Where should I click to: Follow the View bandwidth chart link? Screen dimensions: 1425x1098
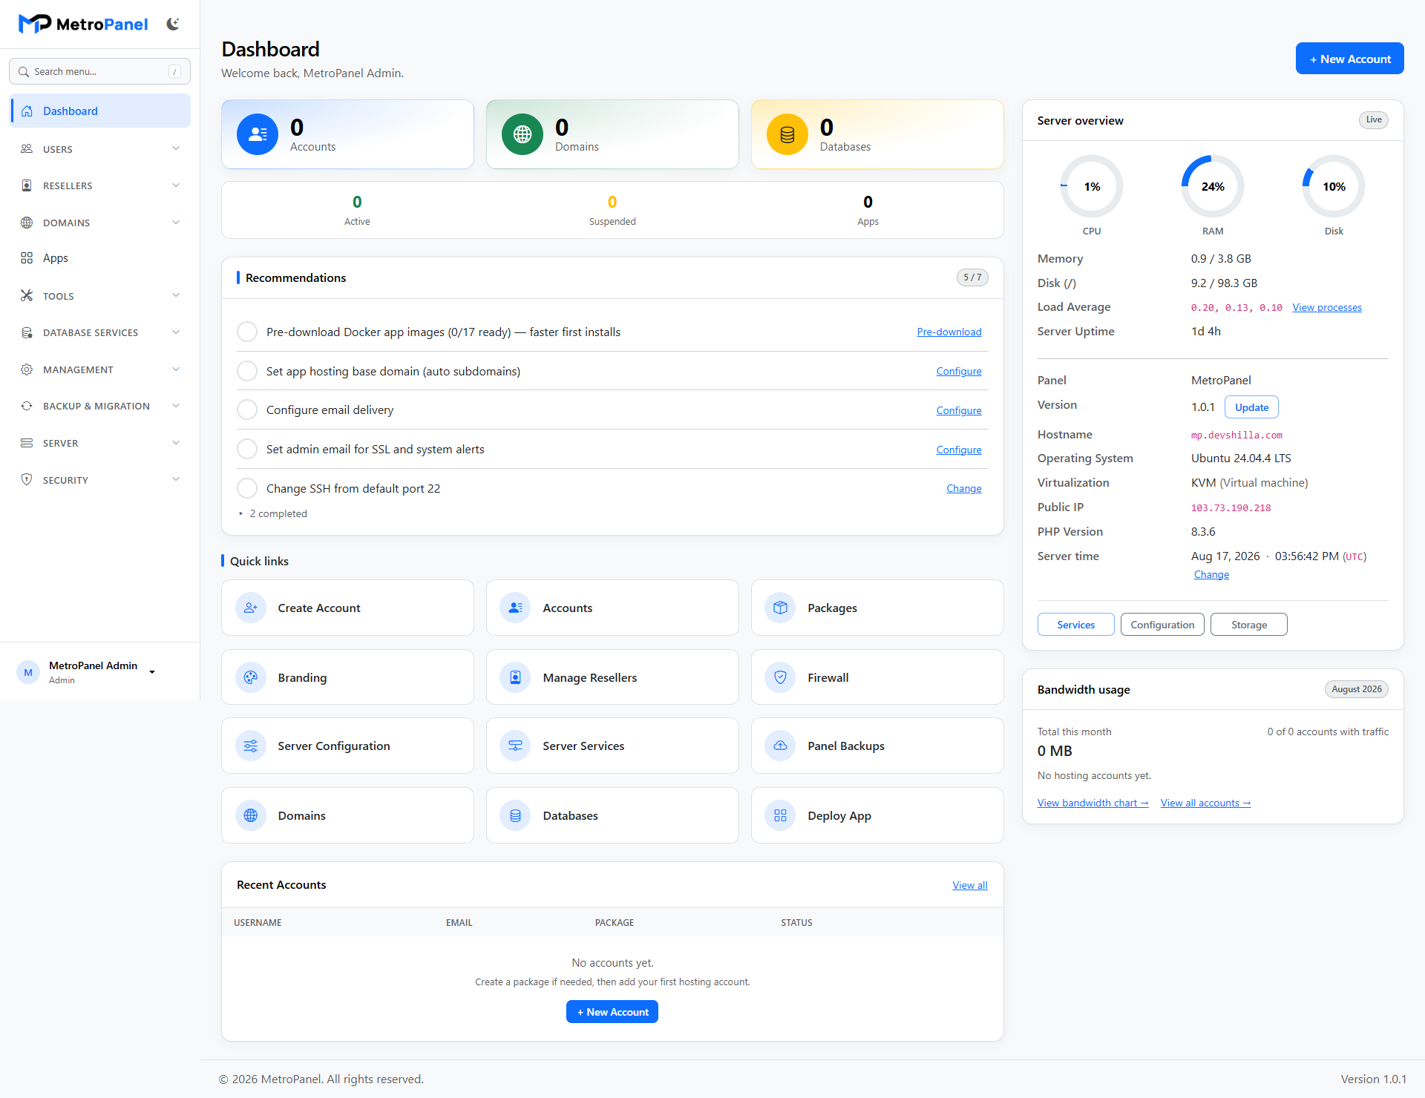1093,803
